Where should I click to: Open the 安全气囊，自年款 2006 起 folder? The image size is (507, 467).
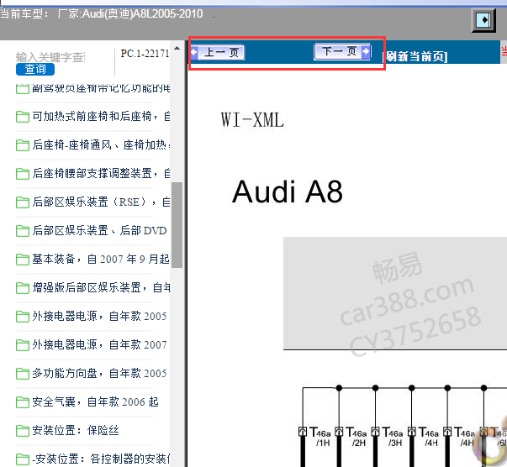[x=95, y=401]
